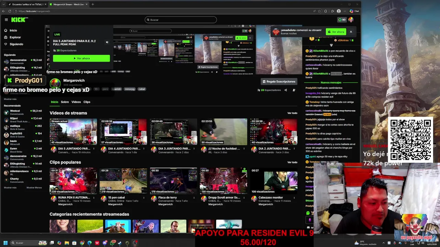
Task: Open options for DIA 4 JUNTANDO video
Action: pos(144,149)
